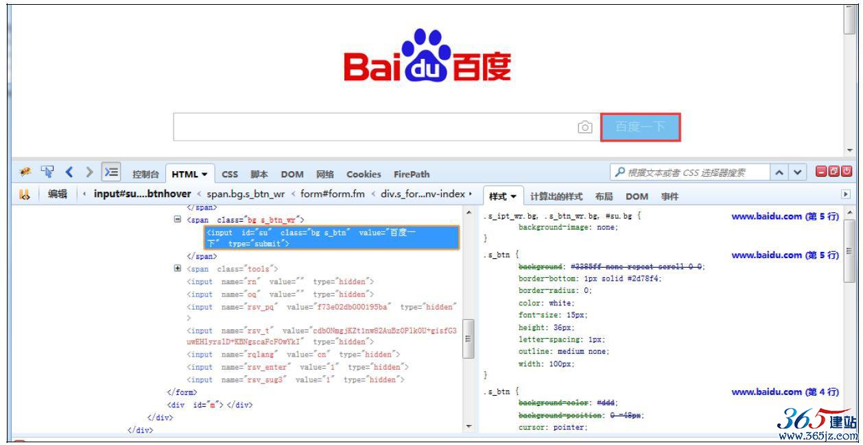Open www.baidu.com (第 4 行) source link
The height and width of the screenshot is (445, 863).
[785, 392]
